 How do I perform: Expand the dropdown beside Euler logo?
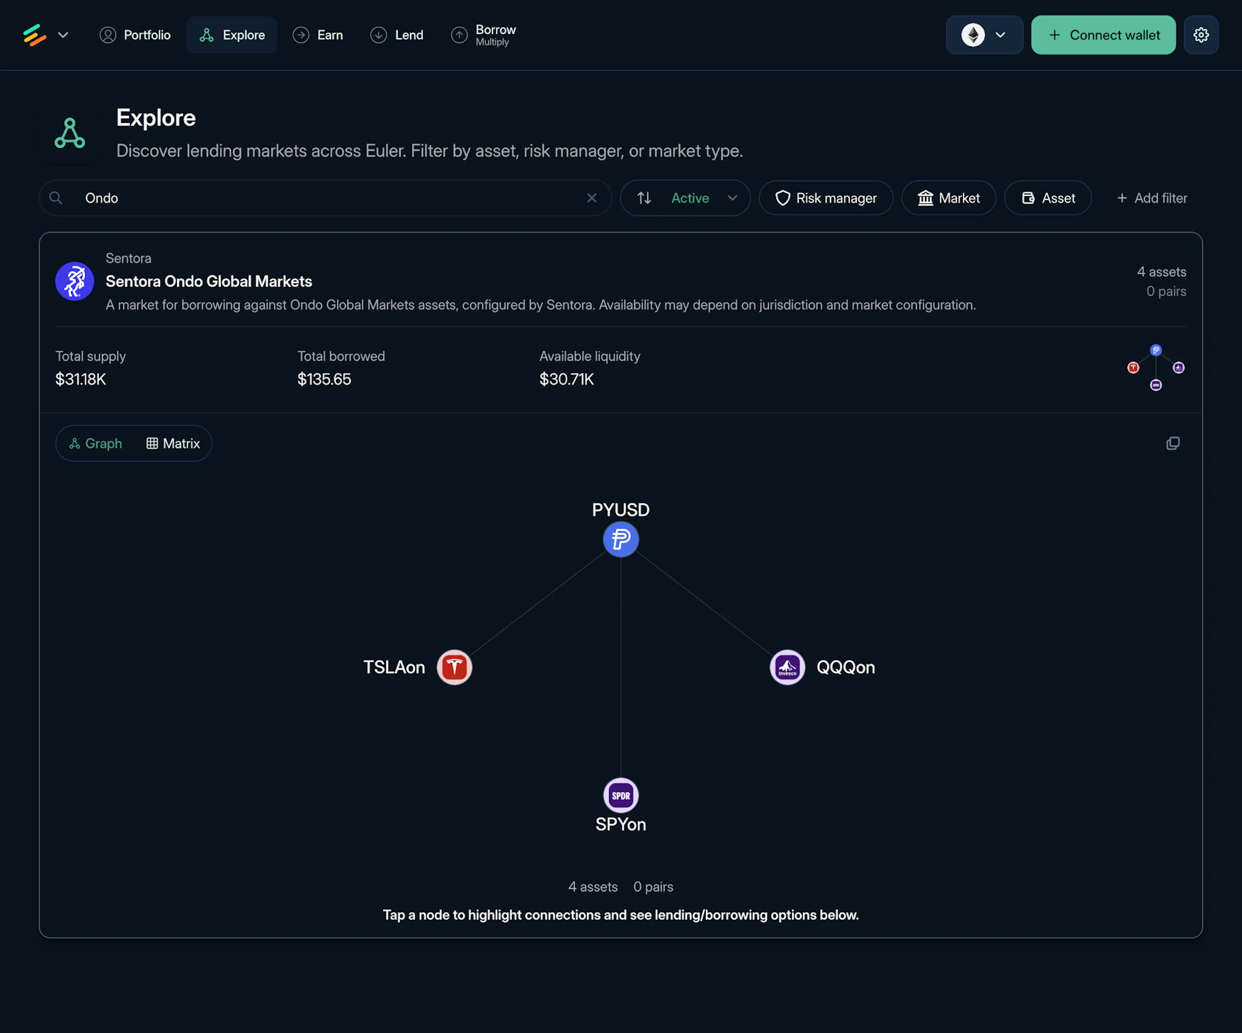pos(63,35)
